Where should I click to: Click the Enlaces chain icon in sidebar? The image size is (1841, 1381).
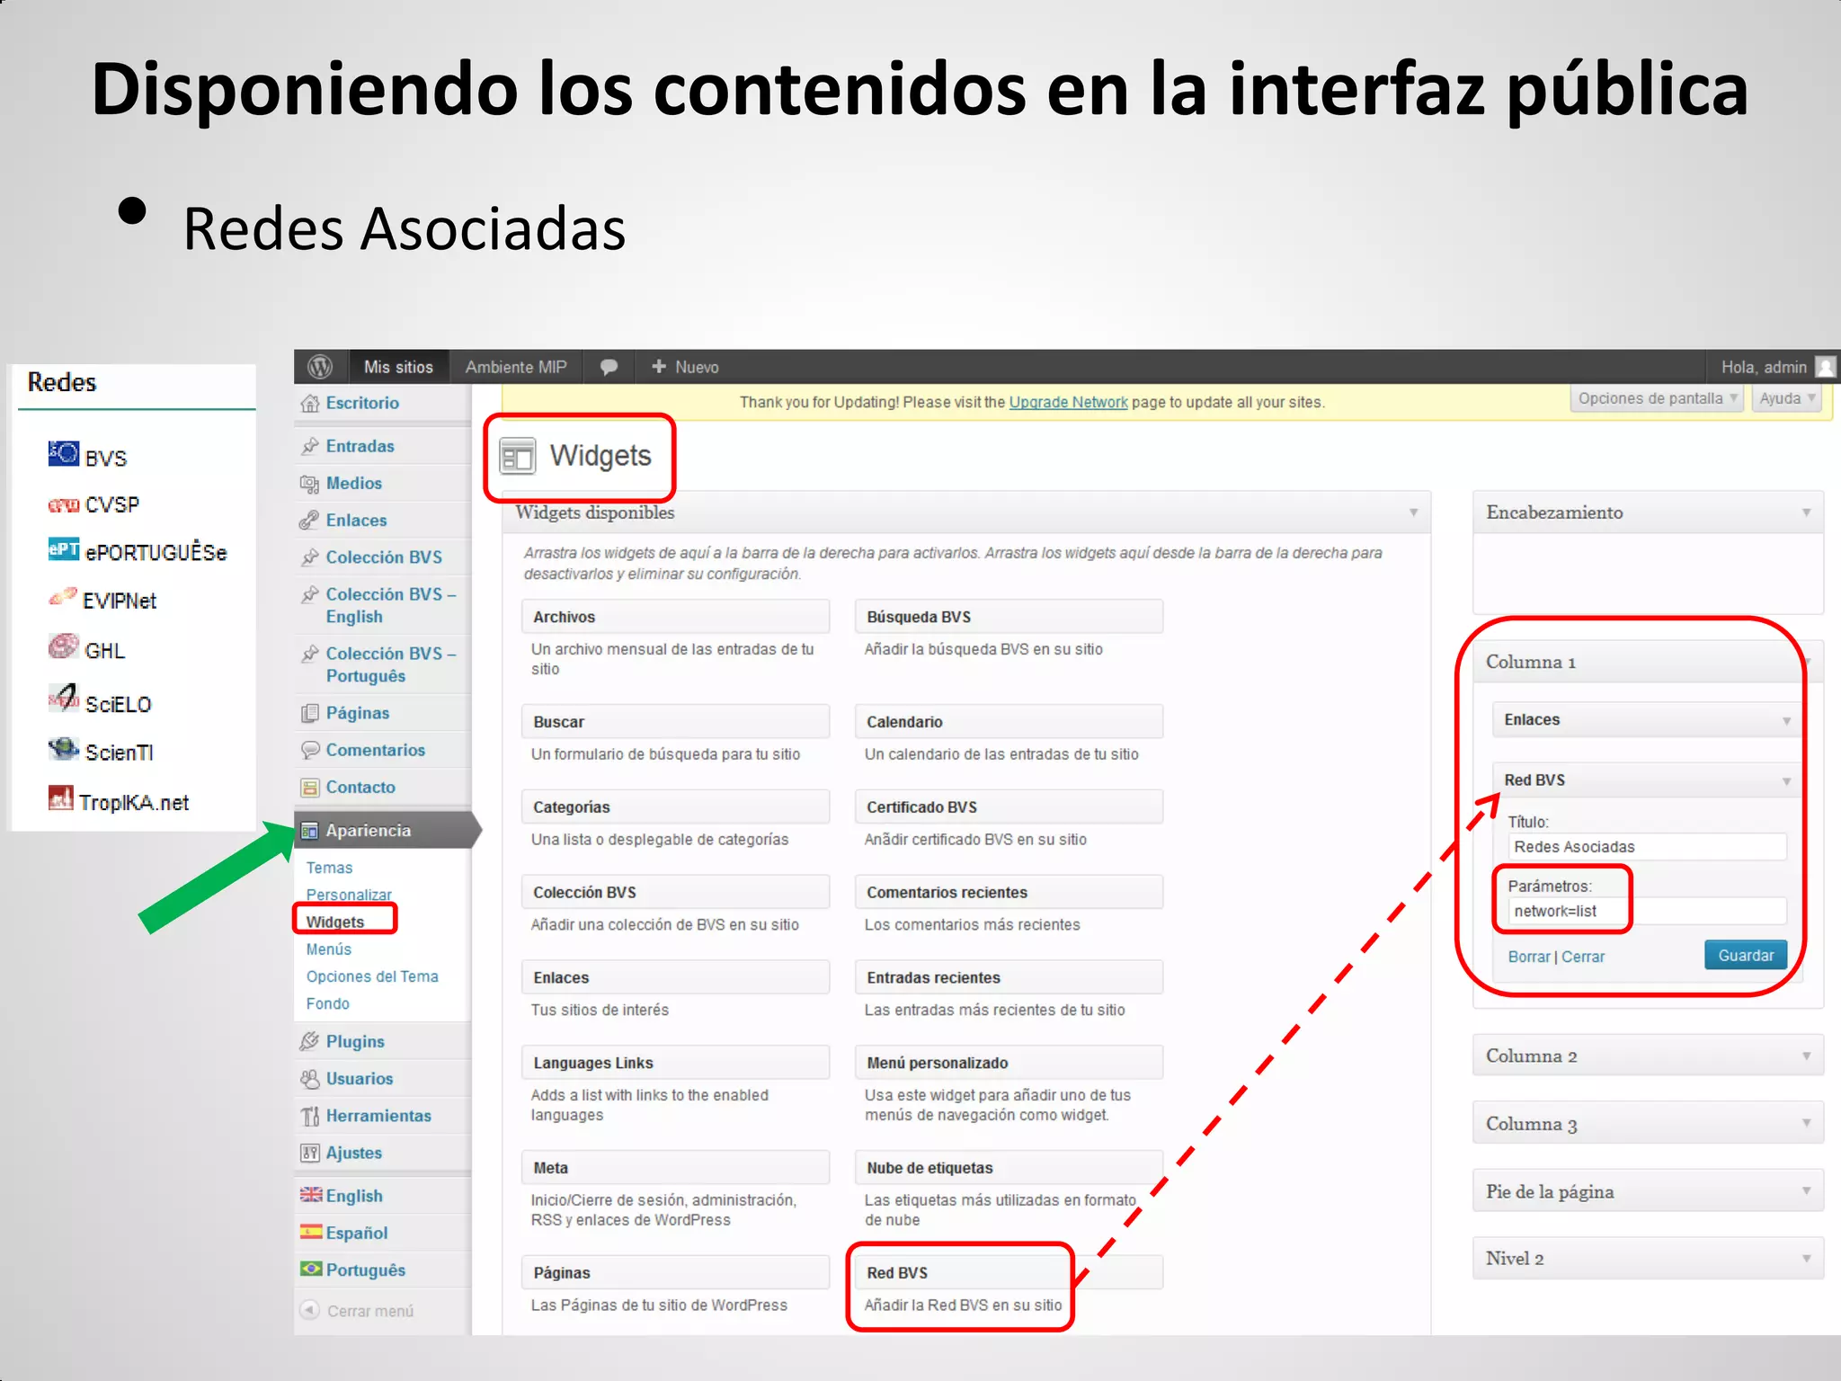click(310, 521)
